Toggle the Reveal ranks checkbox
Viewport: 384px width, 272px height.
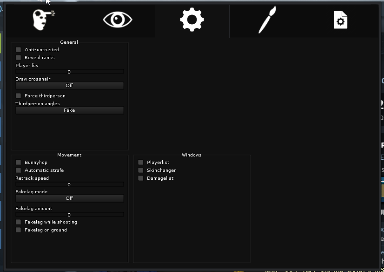tap(19, 57)
